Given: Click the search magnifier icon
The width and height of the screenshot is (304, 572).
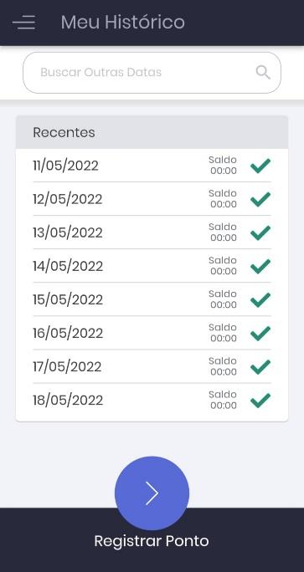Looking at the screenshot, I should pyautogui.click(x=263, y=72).
